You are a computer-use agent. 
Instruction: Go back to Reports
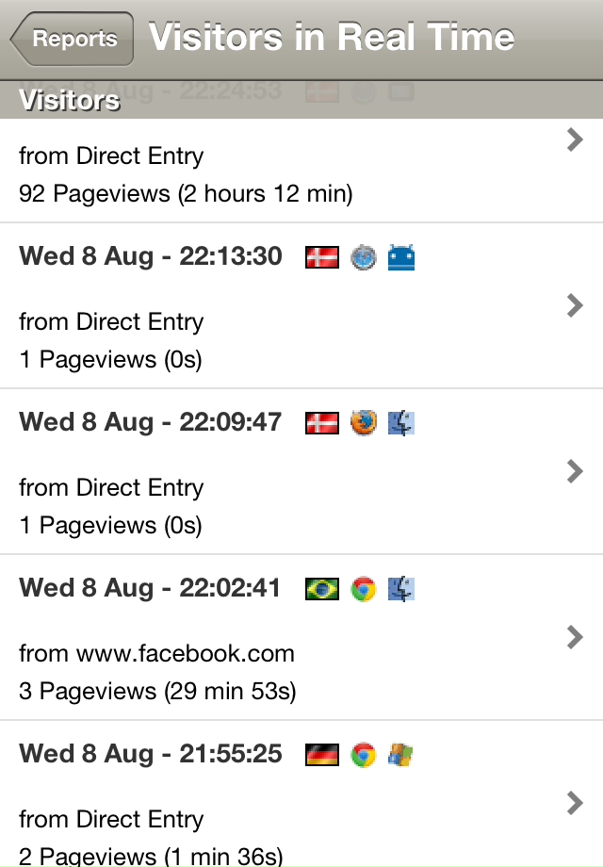(73, 39)
